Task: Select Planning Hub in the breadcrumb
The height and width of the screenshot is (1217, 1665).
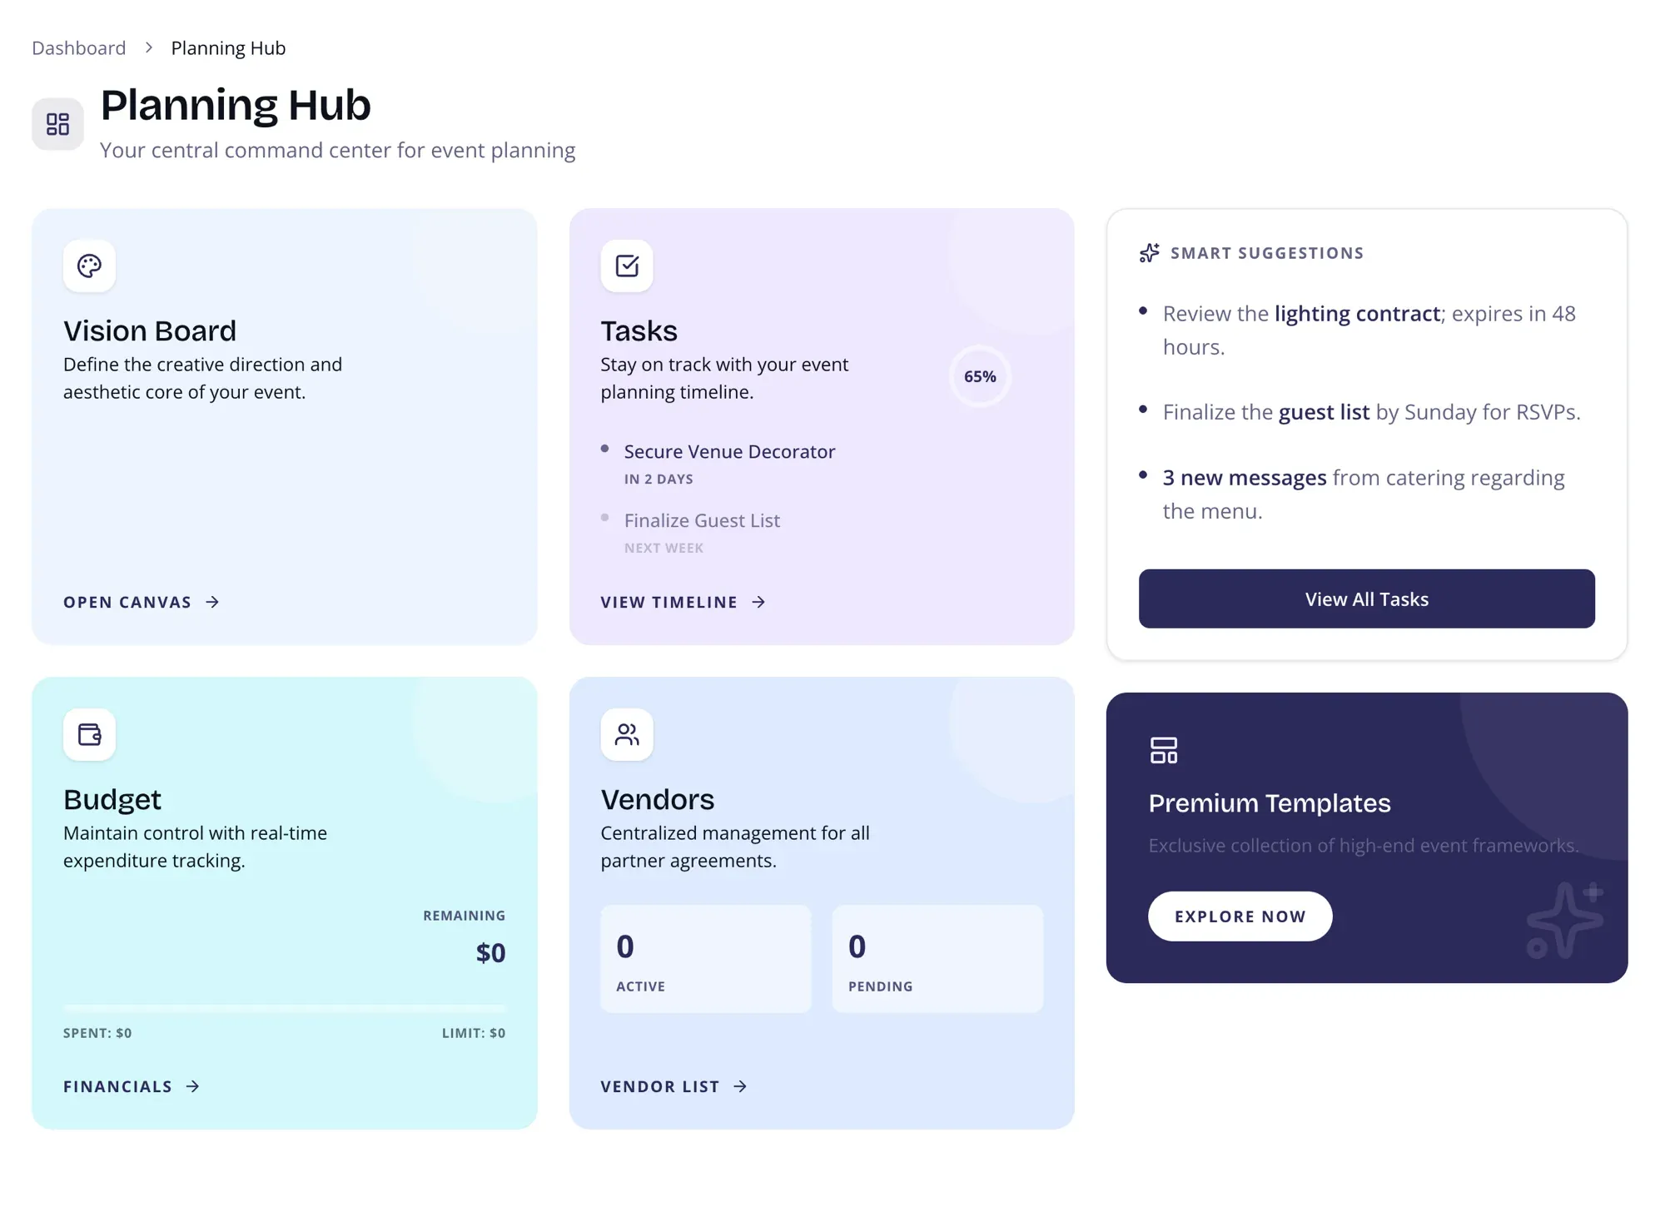Action: point(227,47)
